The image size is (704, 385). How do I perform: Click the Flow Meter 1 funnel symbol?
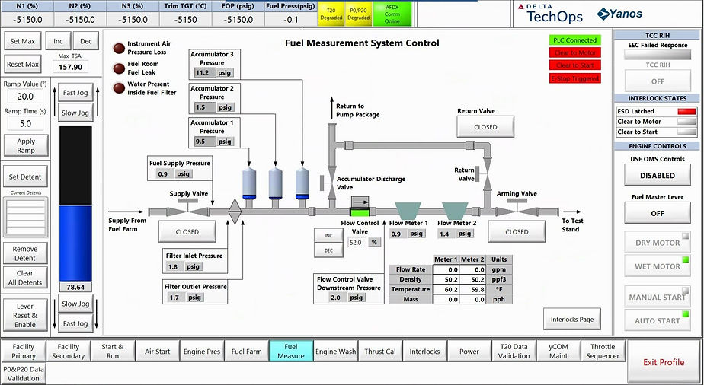tap(408, 211)
